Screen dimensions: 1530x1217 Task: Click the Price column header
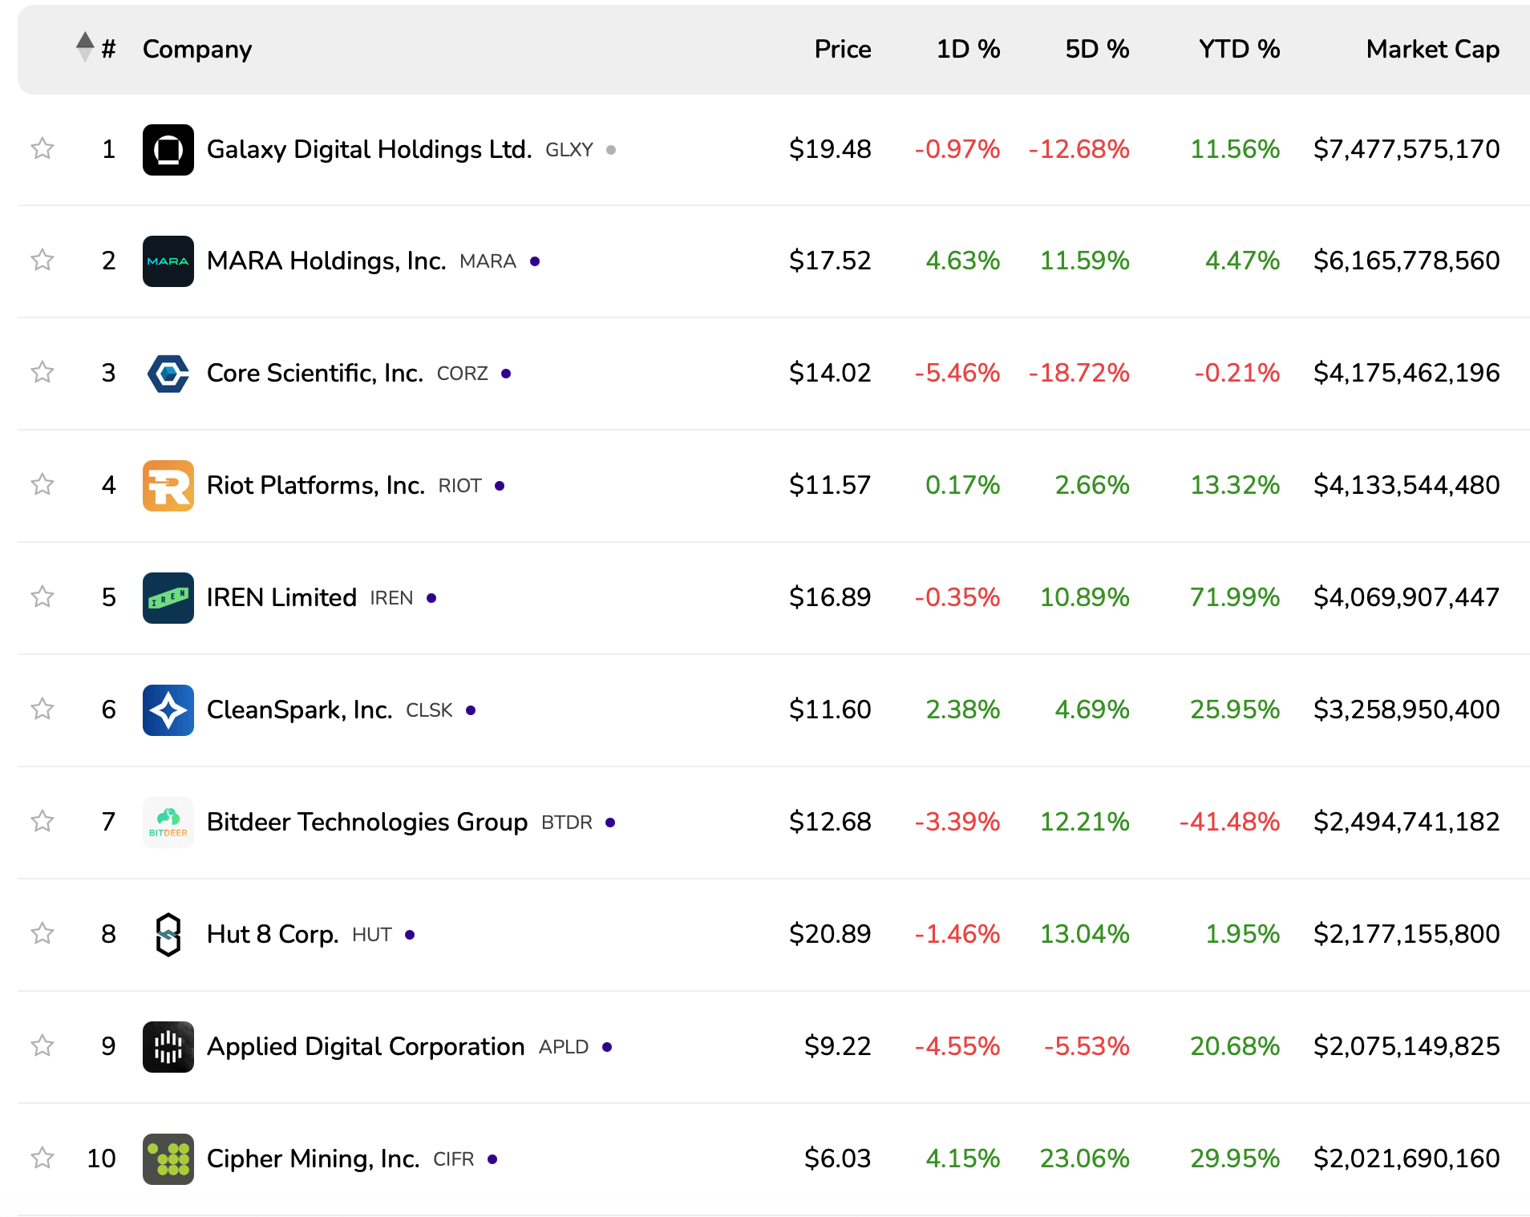point(842,49)
